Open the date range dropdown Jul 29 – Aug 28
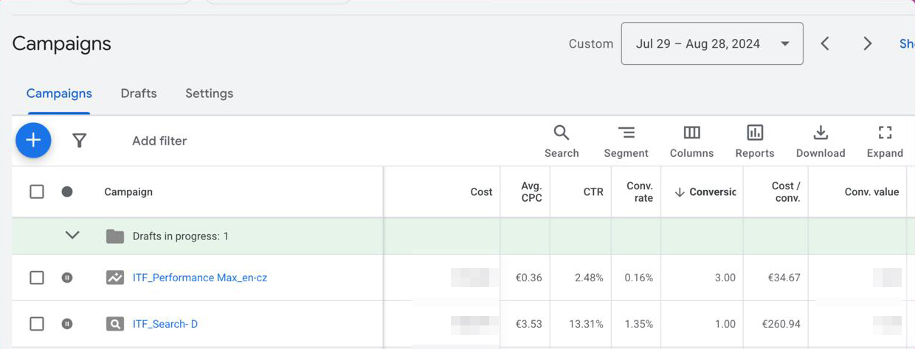This screenshot has width=915, height=349. (x=712, y=43)
